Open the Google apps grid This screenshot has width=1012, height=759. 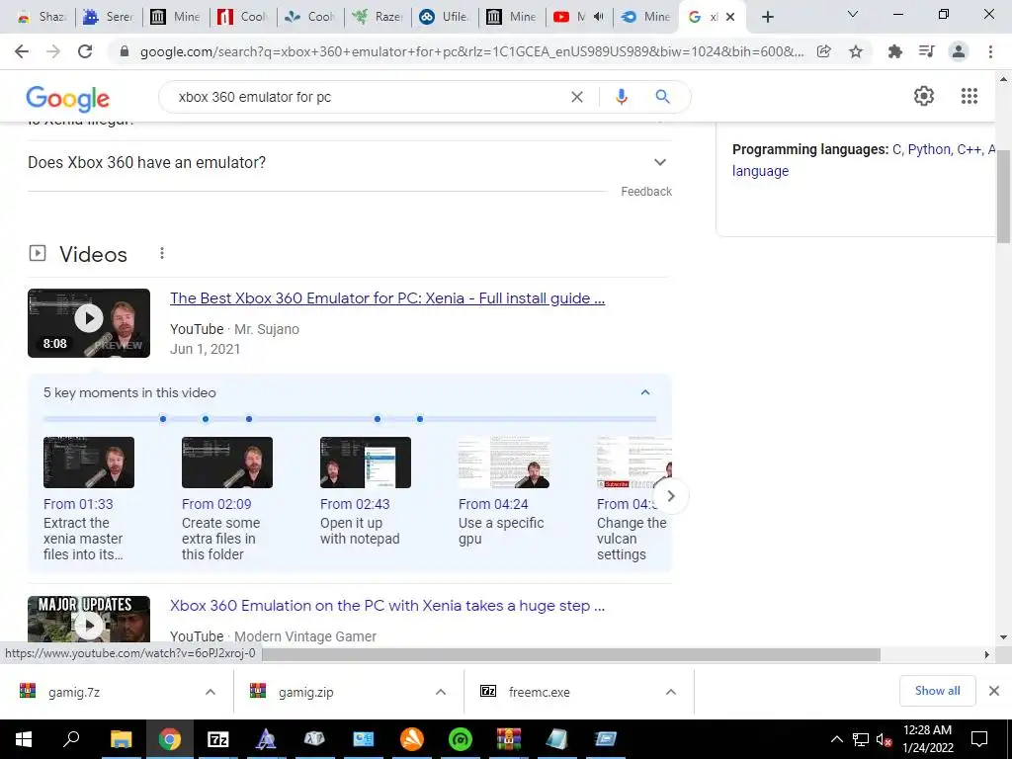coord(969,96)
